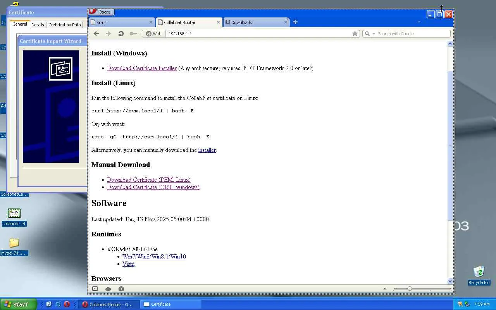
Task: Click the first Quick Launch icon
Action: coord(49,304)
